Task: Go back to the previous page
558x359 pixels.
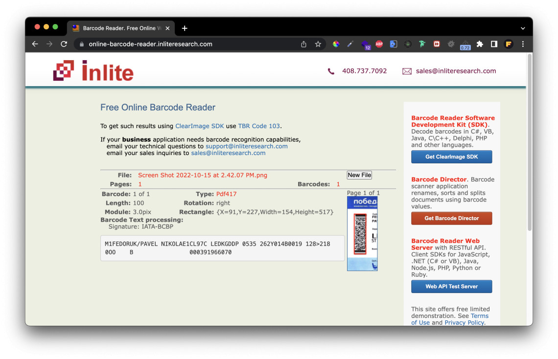Action: (35, 44)
